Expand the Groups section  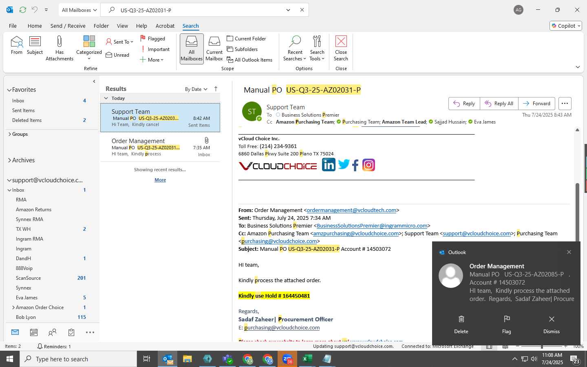point(9,134)
